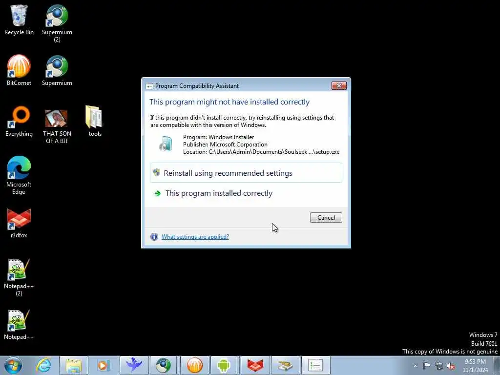
Task: Select the Supermium (2) desktop shortcut
Action: [x=57, y=23]
